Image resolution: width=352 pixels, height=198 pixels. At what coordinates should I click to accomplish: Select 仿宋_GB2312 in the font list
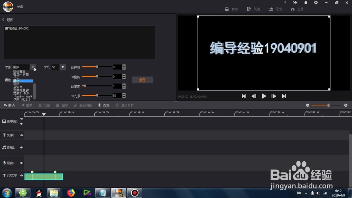22,99
